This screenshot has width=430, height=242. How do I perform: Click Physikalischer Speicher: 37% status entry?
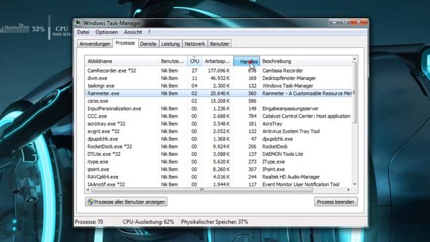(214, 222)
